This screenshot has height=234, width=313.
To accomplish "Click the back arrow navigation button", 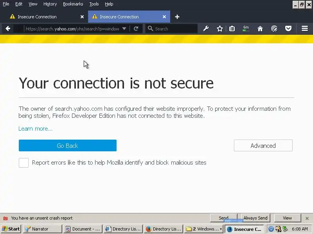I will [8, 28].
